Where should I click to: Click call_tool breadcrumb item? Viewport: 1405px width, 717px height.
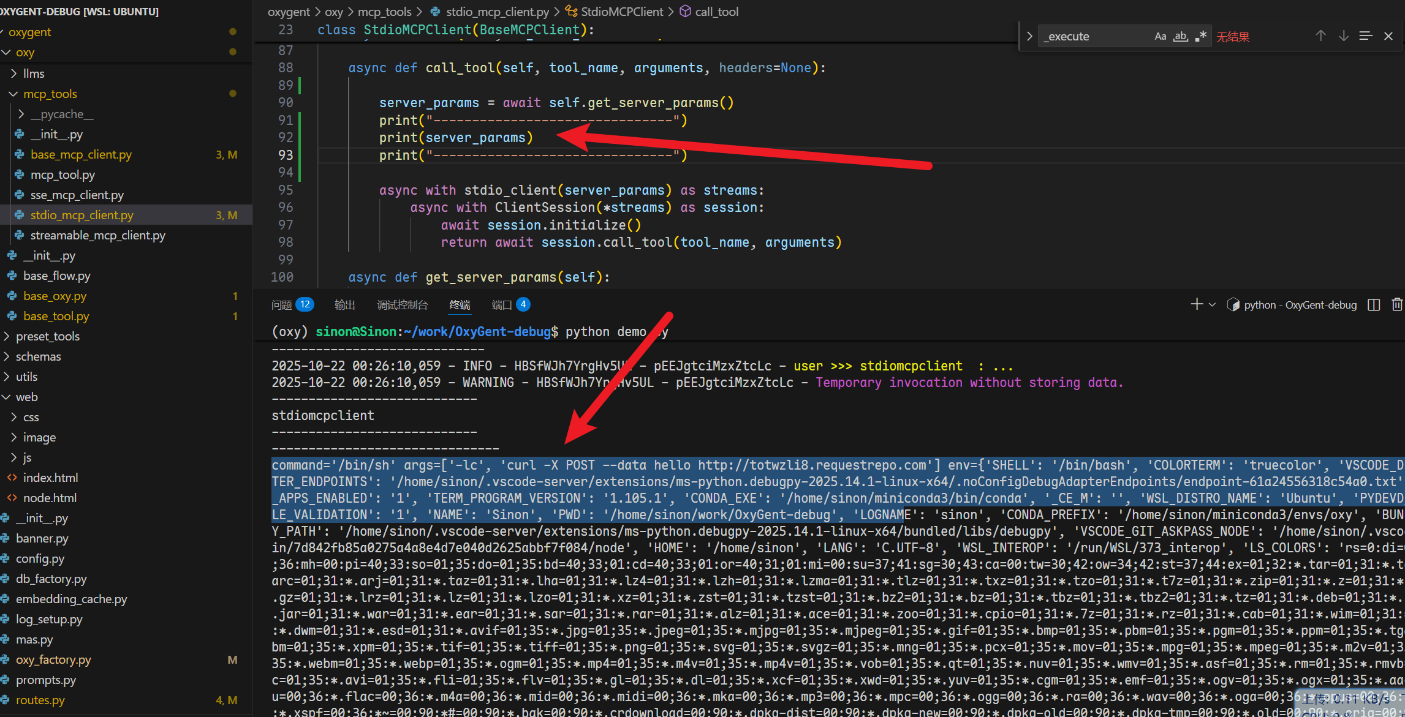pos(716,12)
